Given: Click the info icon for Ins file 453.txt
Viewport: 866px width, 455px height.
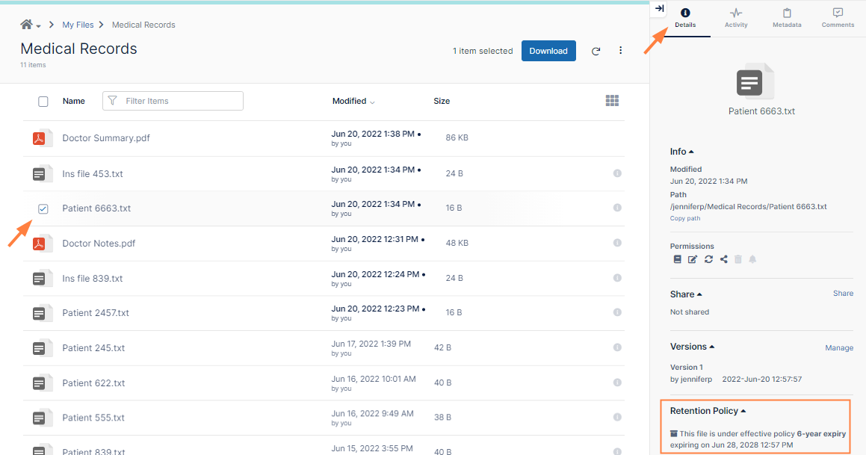Looking at the screenshot, I should (x=617, y=173).
